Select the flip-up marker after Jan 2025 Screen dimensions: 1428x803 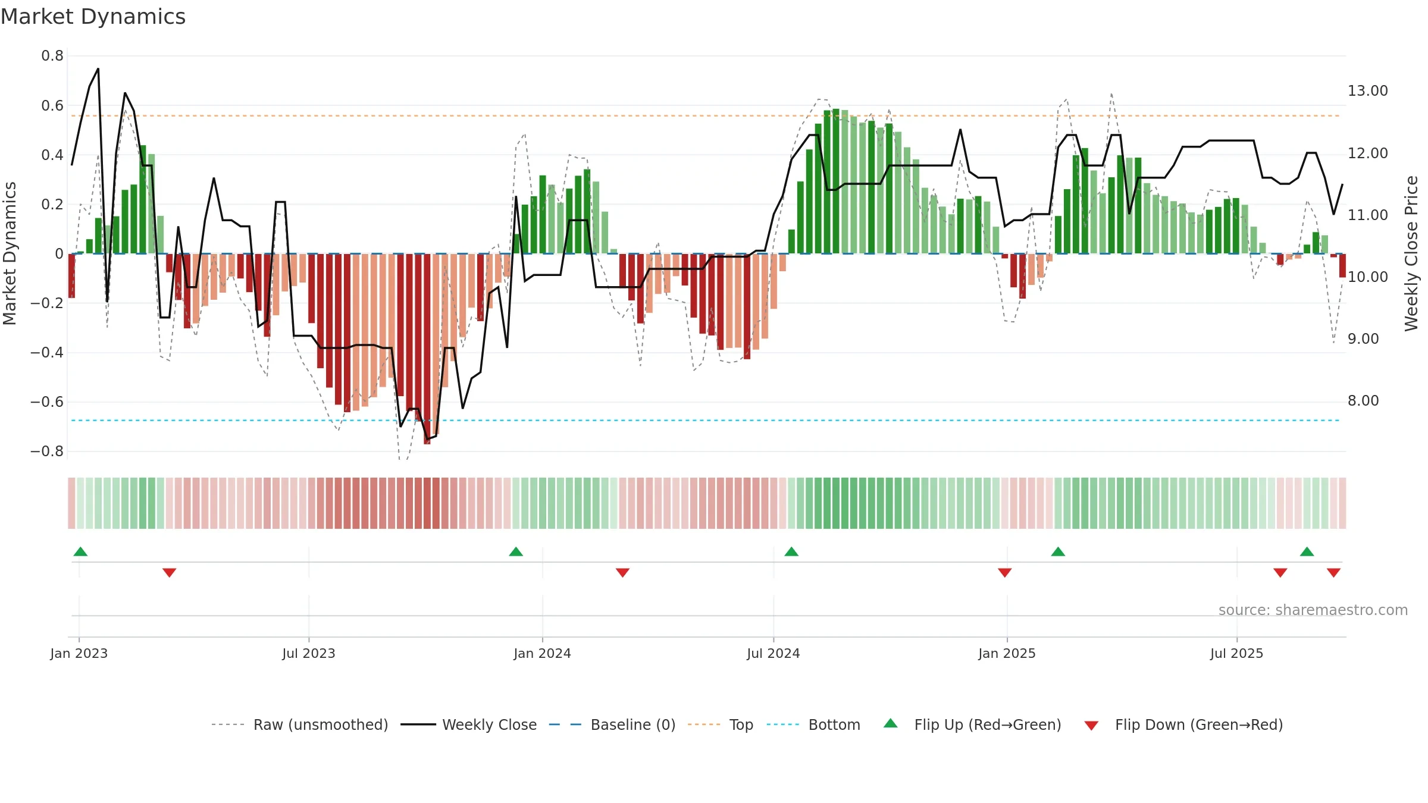[1058, 551]
